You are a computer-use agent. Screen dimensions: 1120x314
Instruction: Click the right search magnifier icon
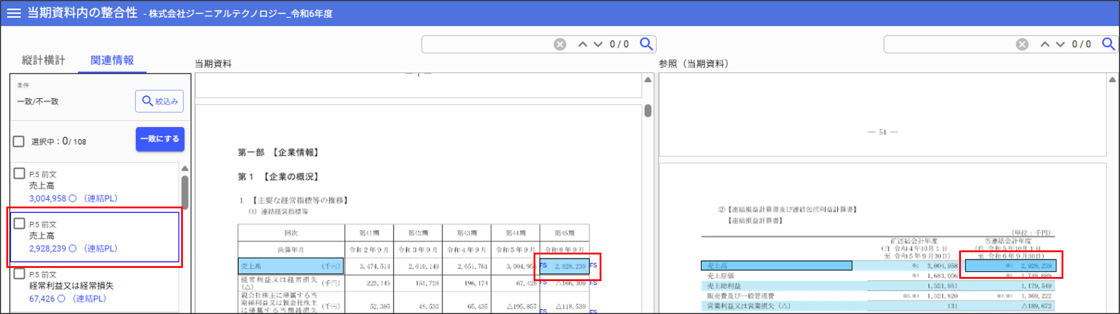point(1108,44)
